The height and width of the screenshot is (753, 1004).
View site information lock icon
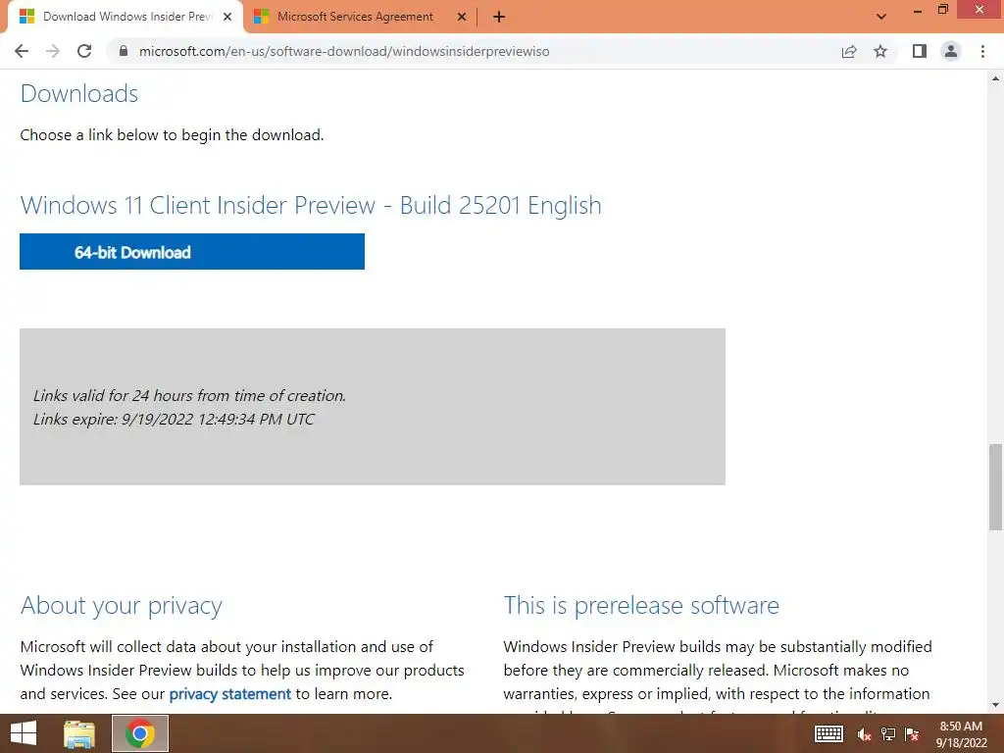(124, 51)
